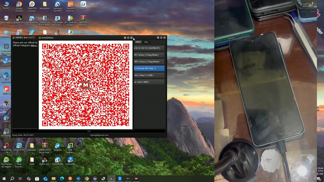Launch Griffin-Unlocker shortcut
The image size is (324, 182).
tap(45, 161)
